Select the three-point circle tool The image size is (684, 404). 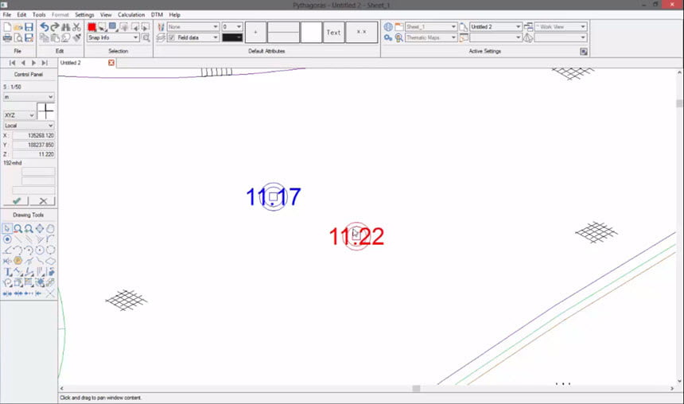(51, 250)
